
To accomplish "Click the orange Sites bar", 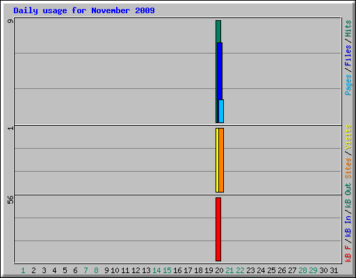I will (x=221, y=160).
